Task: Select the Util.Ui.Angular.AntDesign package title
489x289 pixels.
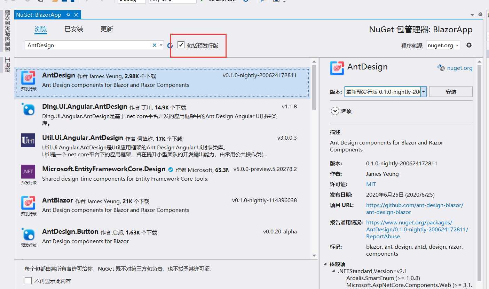Action: (82, 138)
